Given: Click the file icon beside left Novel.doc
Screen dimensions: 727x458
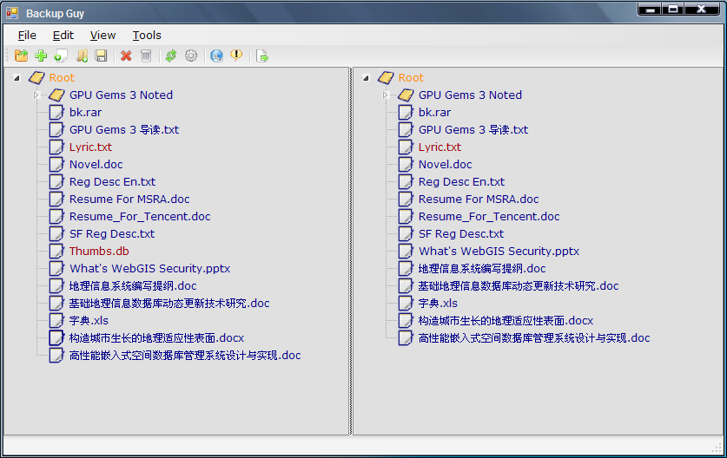Looking at the screenshot, I should point(56,165).
